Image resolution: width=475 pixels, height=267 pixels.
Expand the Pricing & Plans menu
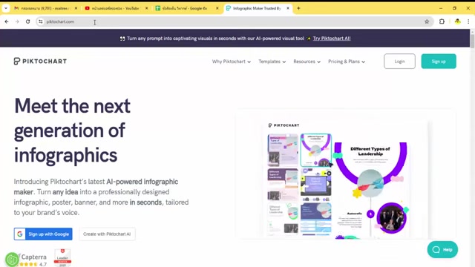pyautogui.click(x=347, y=62)
